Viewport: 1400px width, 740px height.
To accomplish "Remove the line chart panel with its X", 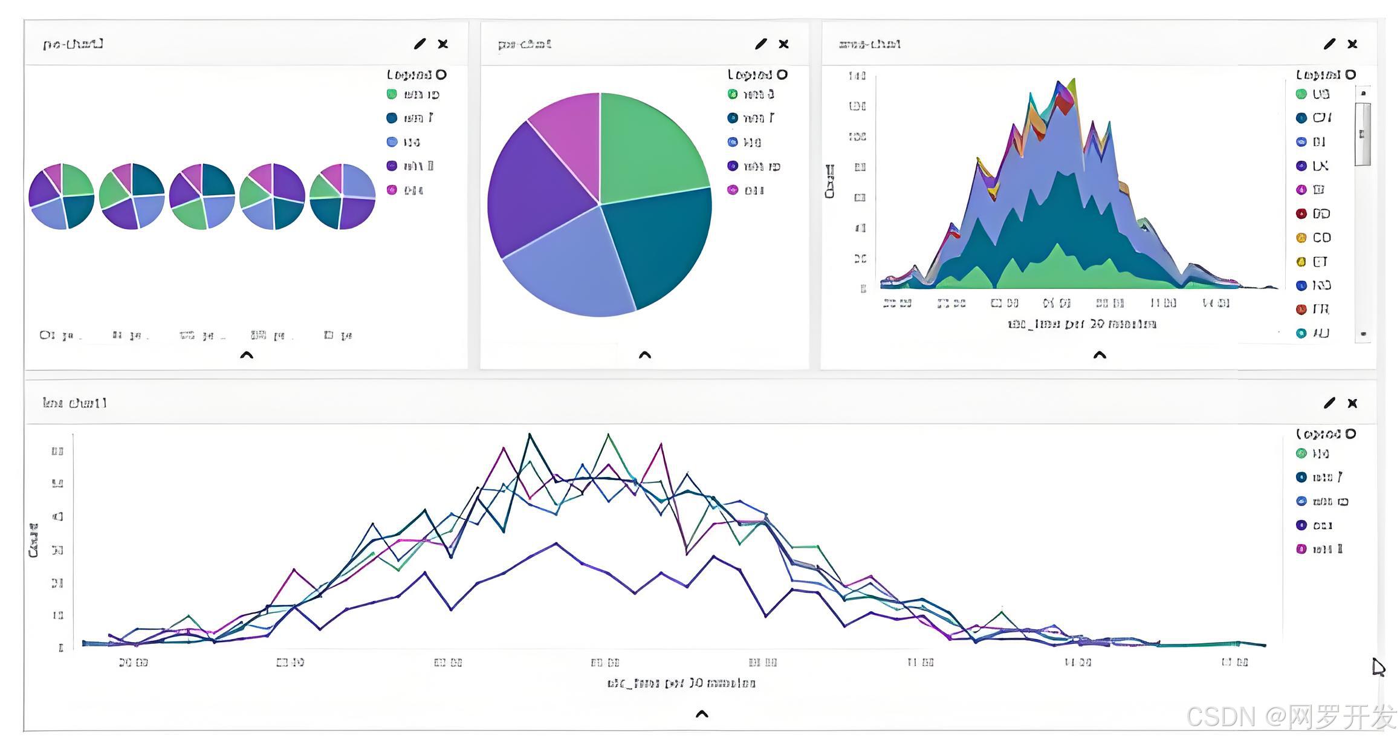I will [1353, 403].
